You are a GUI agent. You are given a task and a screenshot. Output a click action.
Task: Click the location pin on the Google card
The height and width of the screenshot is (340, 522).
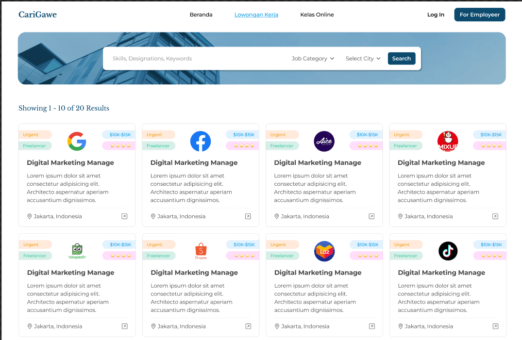[x=29, y=216]
